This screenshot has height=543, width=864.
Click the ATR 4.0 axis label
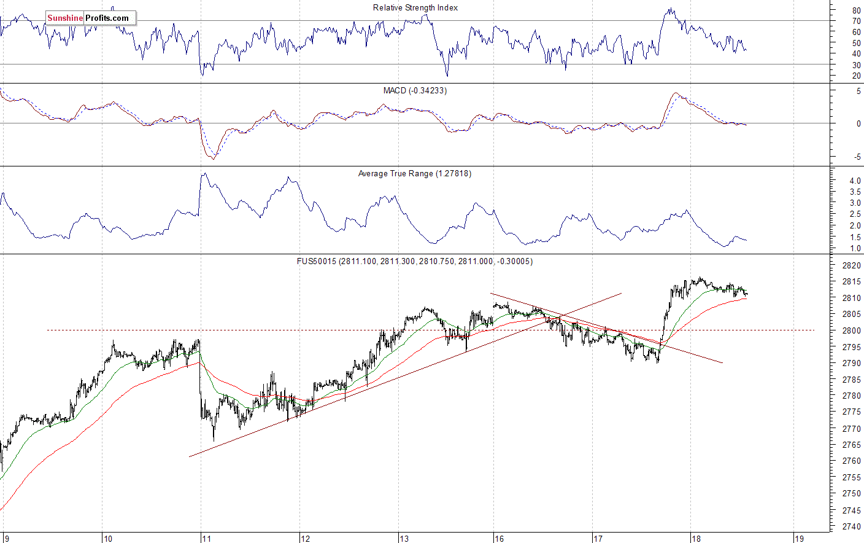pos(855,181)
